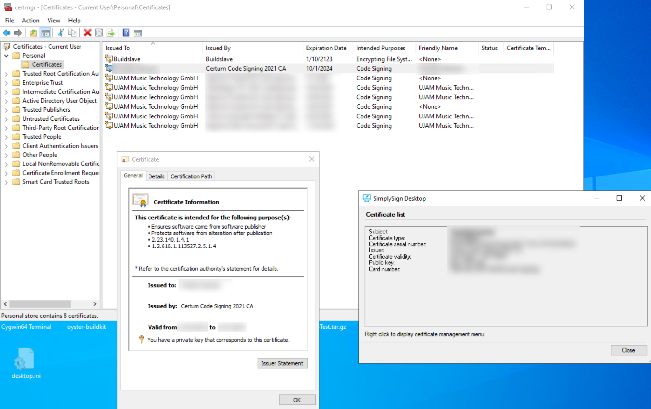Click the SimplySign Desktop title icon
The image size is (651, 409).
coord(367,198)
